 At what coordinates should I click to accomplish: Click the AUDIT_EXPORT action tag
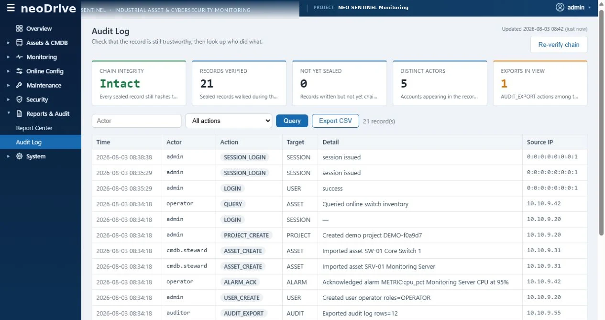tap(243, 313)
